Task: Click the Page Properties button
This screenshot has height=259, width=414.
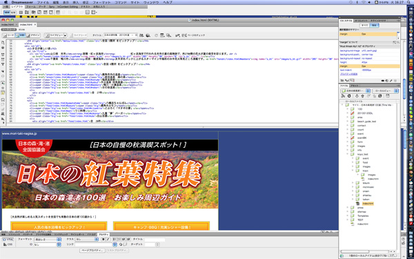Action: coord(92,250)
